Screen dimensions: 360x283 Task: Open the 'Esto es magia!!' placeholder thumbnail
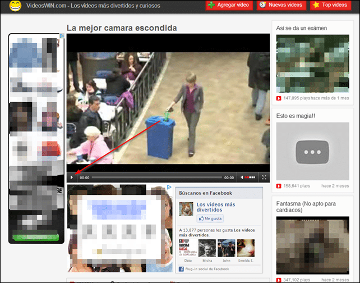313,151
